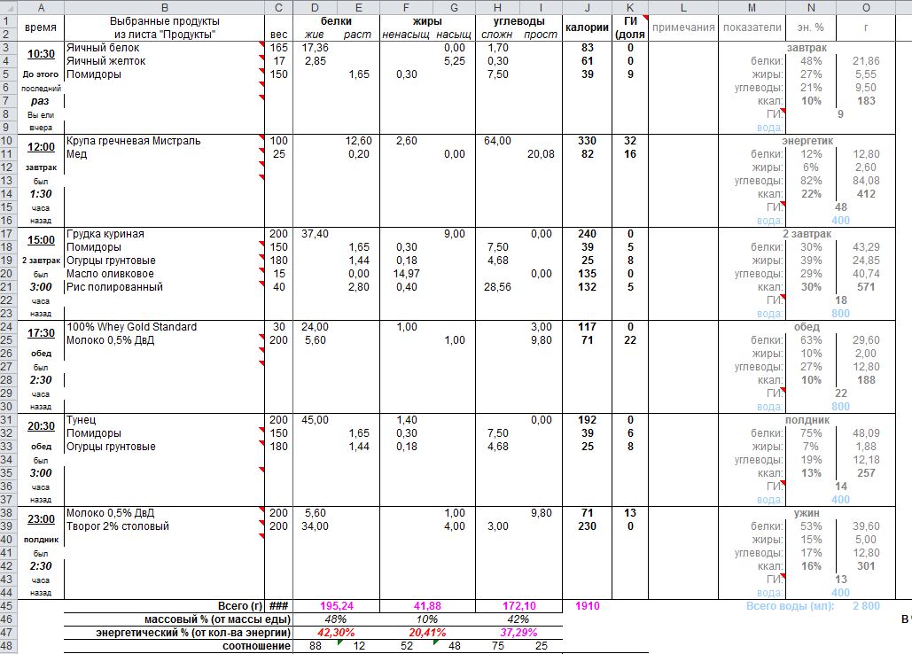Viewport: 912px width, 654px height.
Task: Click the water total '2 800'
Action: click(866, 606)
